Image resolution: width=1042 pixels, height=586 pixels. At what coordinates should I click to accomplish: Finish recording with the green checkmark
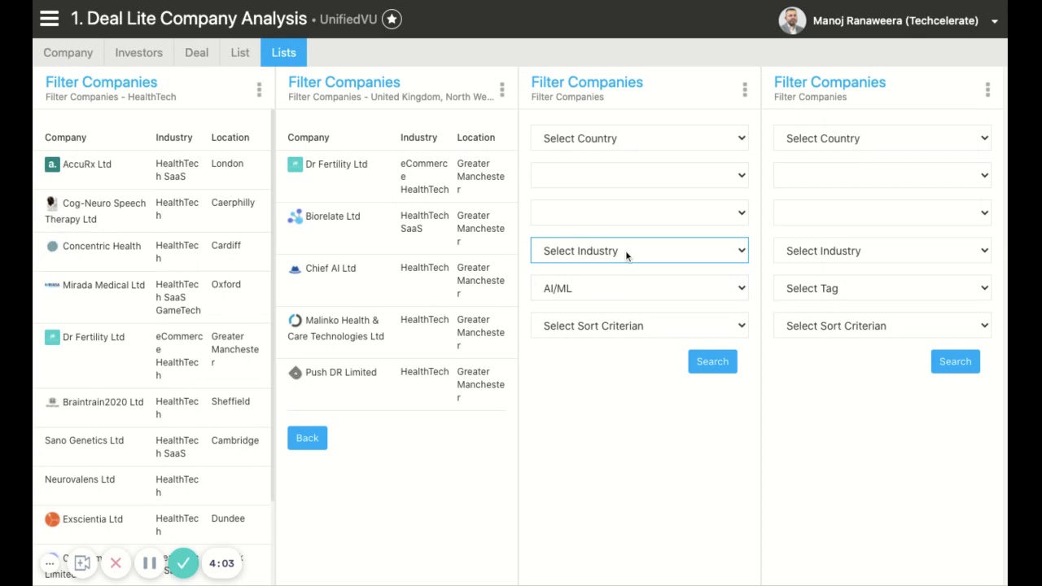point(184,563)
